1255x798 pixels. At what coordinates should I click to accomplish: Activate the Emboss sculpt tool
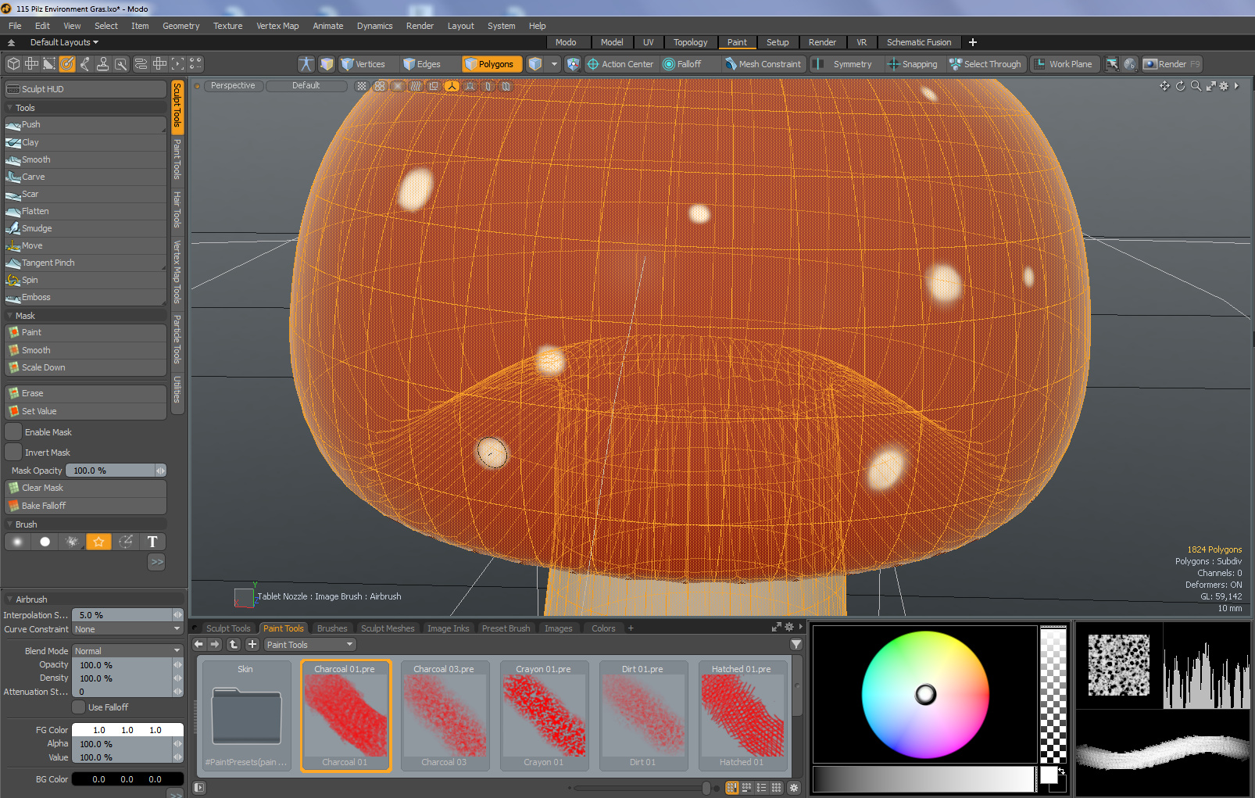point(36,297)
